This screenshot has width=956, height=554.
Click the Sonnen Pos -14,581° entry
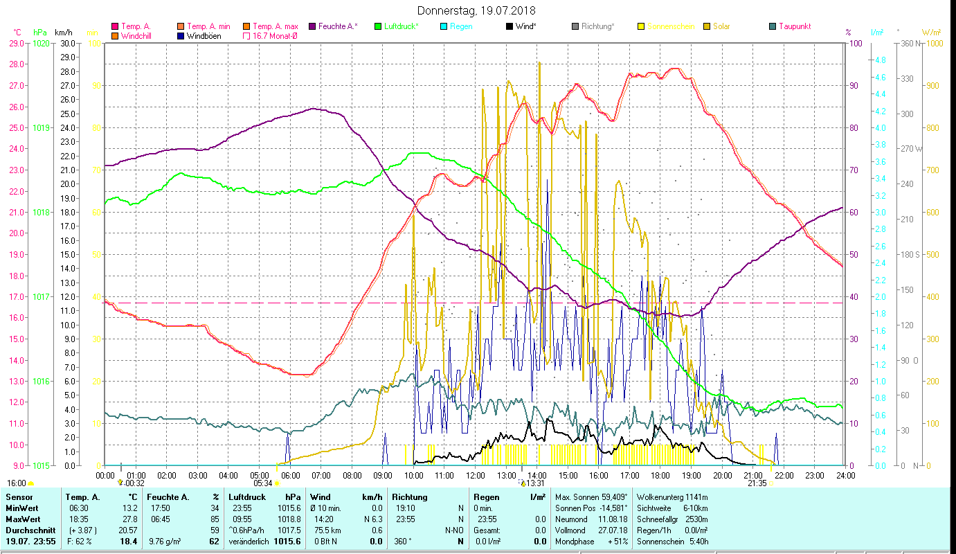(591, 508)
